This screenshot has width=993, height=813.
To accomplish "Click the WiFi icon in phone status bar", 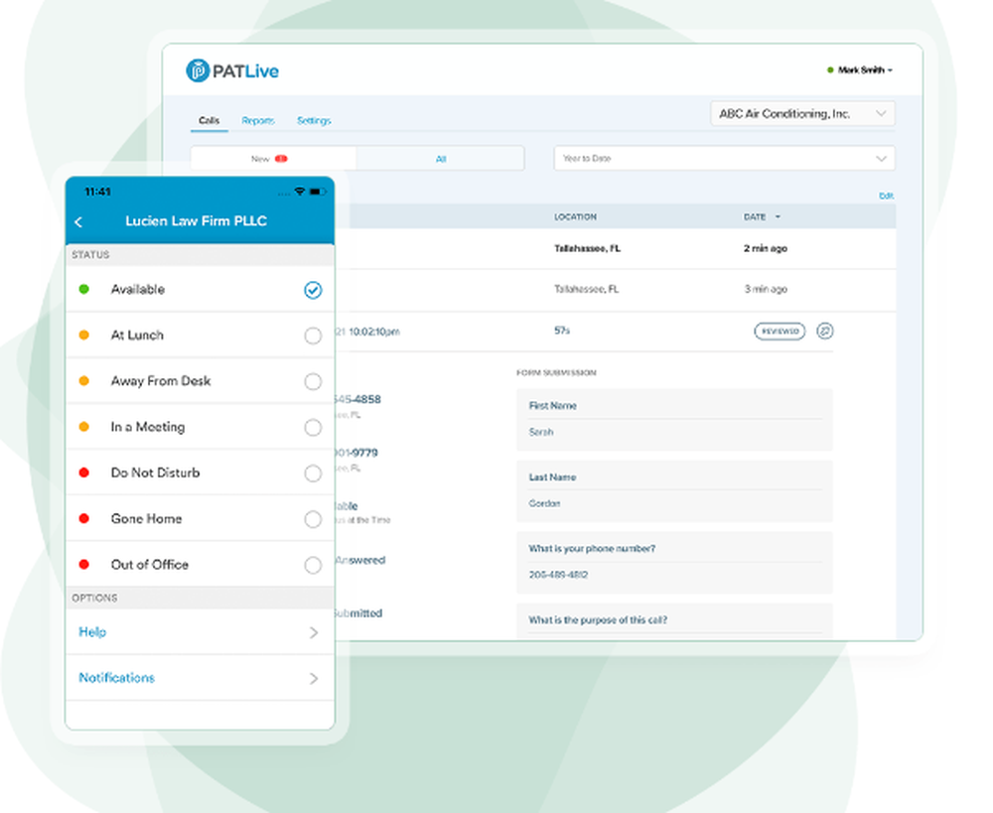I will (300, 192).
